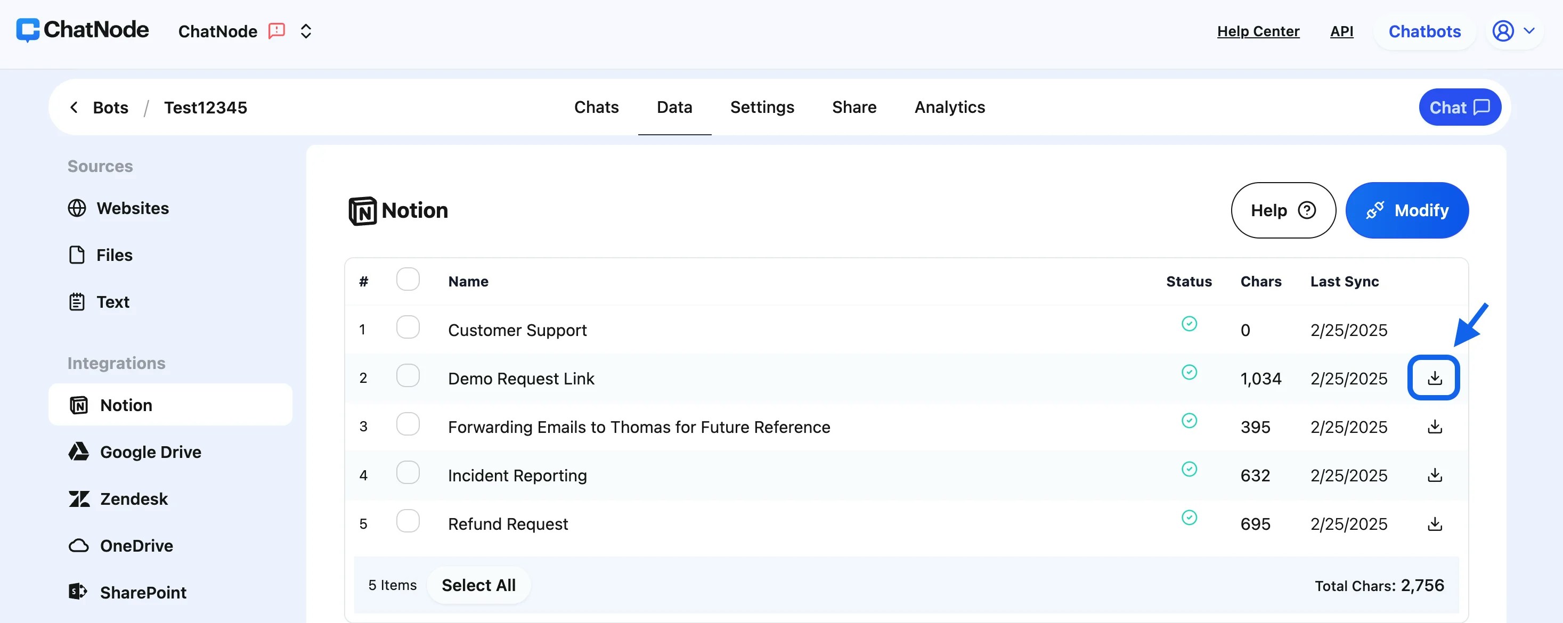Switch to the Settings tab
The height and width of the screenshot is (623, 1563).
coord(762,107)
